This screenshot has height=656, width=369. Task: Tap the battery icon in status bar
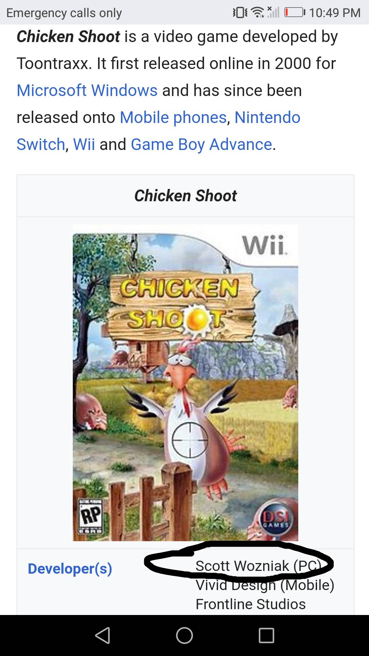click(295, 13)
